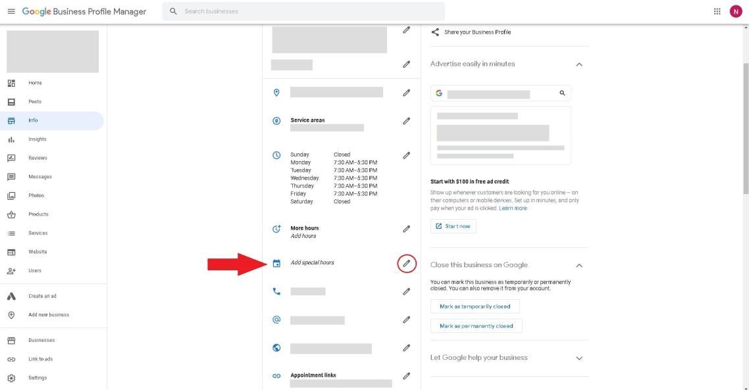Click the Search businesses field

click(303, 11)
